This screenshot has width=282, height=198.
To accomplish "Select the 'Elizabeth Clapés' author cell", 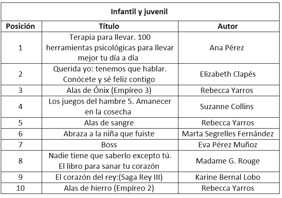I will click(227, 74).
